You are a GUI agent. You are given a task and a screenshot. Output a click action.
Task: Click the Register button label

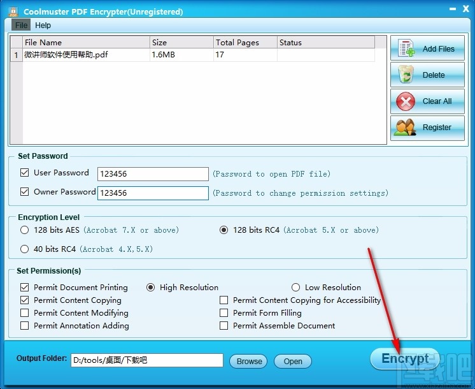point(437,127)
